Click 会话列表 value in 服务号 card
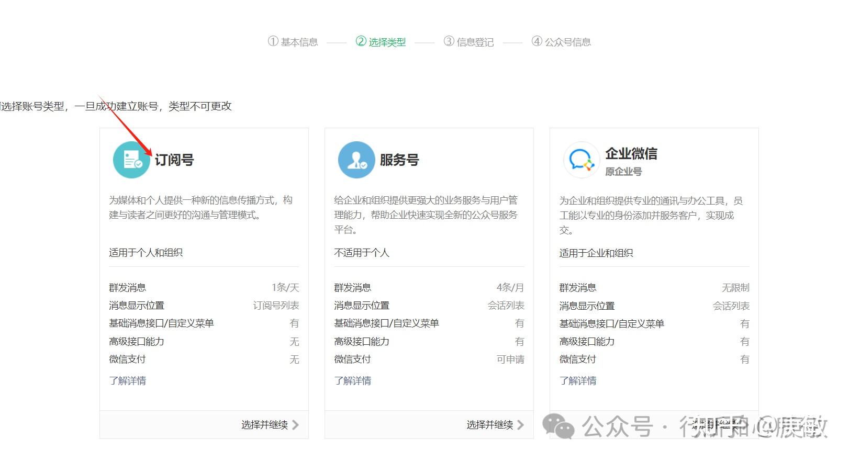This screenshot has height=461, width=849. pos(506,305)
